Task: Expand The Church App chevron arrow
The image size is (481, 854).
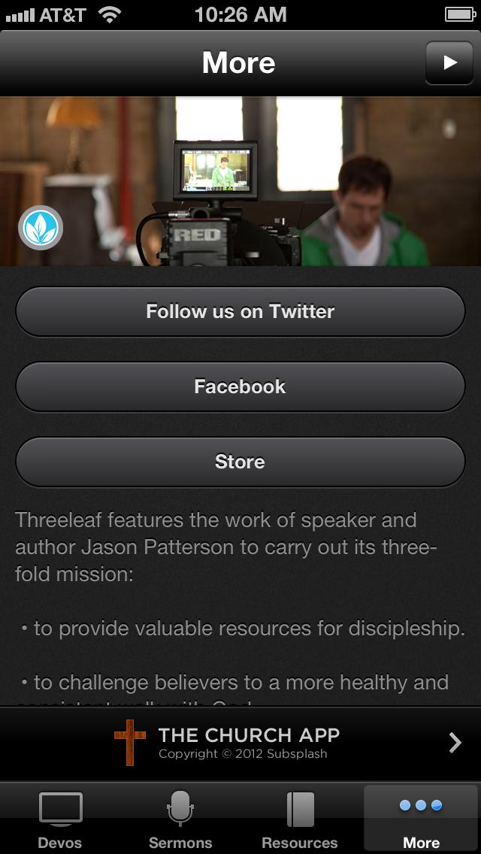Action: click(455, 743)
